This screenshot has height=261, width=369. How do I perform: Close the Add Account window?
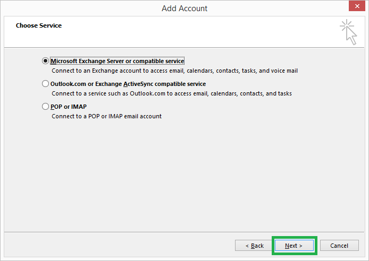[357, 6]
